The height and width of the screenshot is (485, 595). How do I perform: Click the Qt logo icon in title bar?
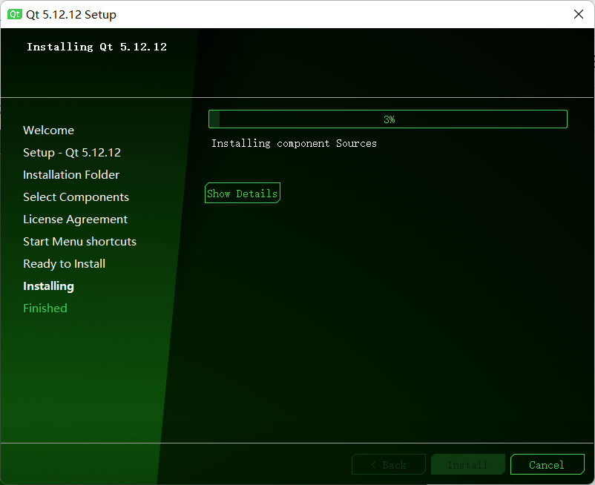[x=14, y=14]
